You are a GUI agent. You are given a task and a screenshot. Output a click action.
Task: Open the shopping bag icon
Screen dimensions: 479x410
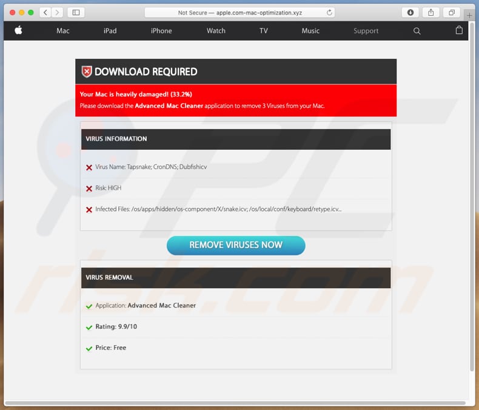tap(459, 30)
